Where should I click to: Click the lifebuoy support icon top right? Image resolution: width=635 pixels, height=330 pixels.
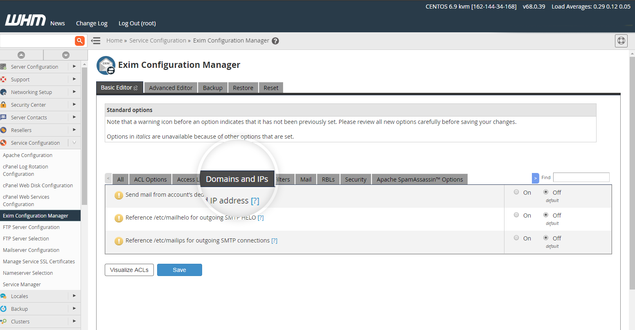click(x=621, y=40)
